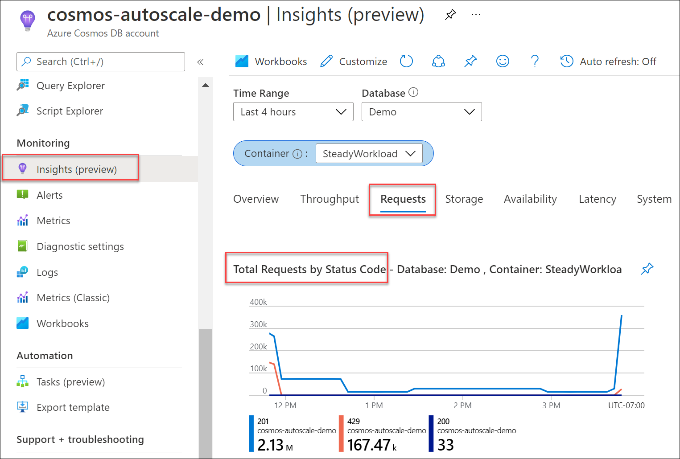Open help with the question mark icon

pyautogui.click(x=535, y=61)
